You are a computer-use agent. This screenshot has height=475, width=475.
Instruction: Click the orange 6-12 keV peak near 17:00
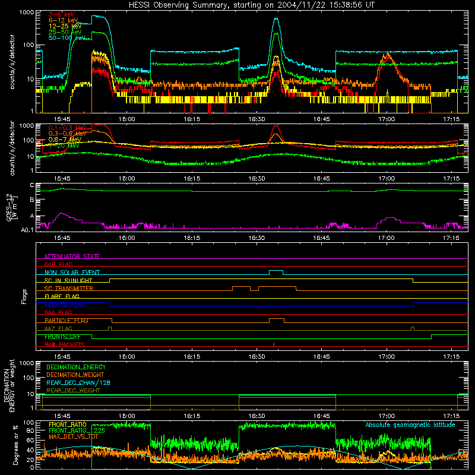point(387,55)
